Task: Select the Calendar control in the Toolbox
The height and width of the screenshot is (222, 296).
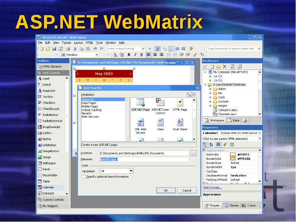Action: (51, 187)
